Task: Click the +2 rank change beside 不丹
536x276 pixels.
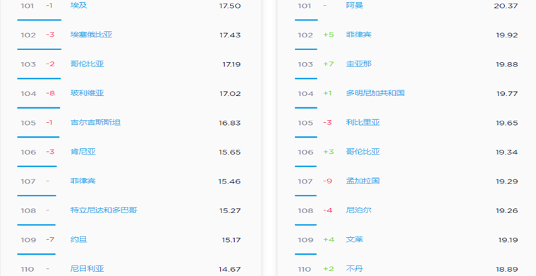Action: click(x=329, y=269)
